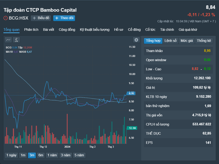This screenshot has width=219, height=164.
Task: Switch to Mức giá panel tab
Action: [187, 41]
